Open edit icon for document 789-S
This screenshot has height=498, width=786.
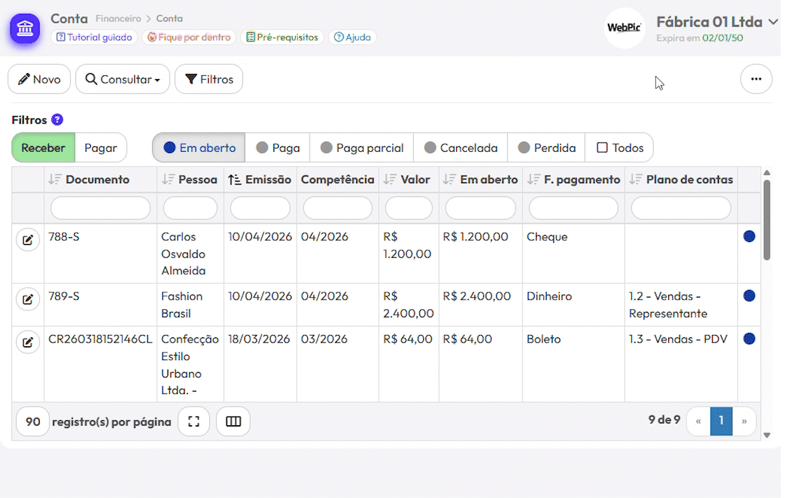(x=28, y=300)
